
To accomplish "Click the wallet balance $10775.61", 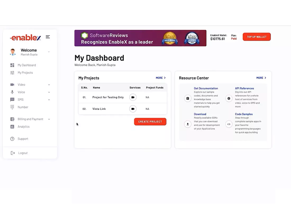I will pos(217,39).
